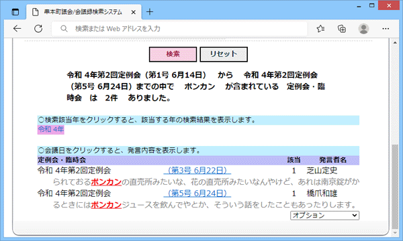
Task: Click the scrollbar up arrow
Action: (395, 42)
